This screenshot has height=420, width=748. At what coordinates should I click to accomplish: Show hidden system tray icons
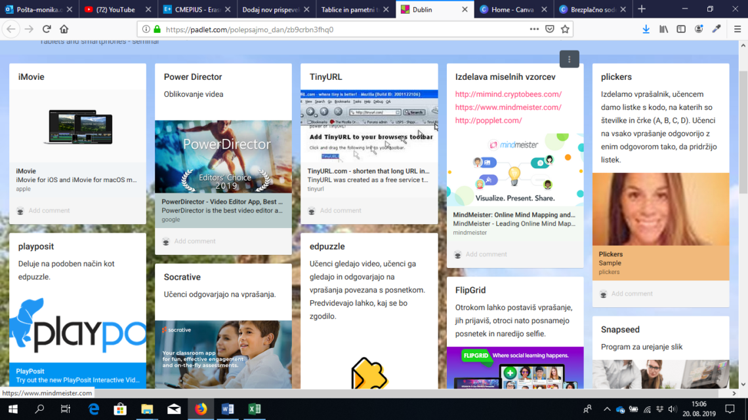pyautogui.click(x=607, y=409)
